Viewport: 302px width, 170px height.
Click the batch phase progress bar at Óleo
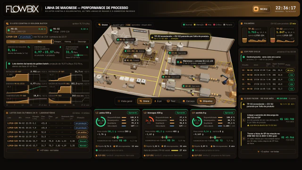(40, 42)
